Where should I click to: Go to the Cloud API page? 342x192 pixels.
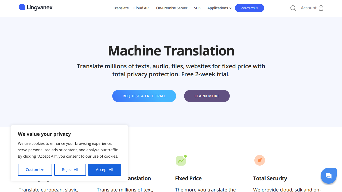141,8
